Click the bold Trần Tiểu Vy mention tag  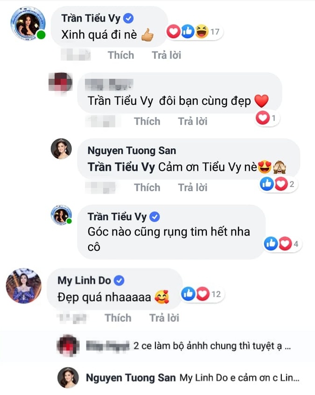point(121,168)
